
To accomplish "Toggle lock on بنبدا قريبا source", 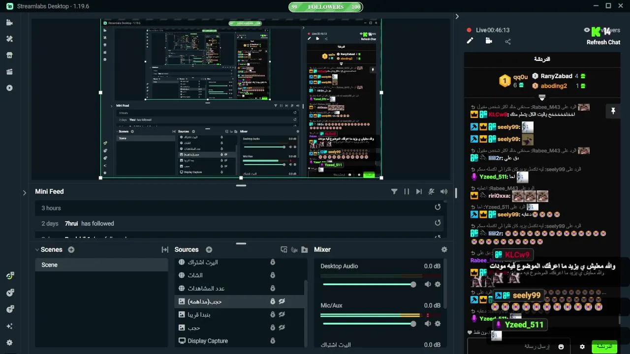I will tap(273, 315).
